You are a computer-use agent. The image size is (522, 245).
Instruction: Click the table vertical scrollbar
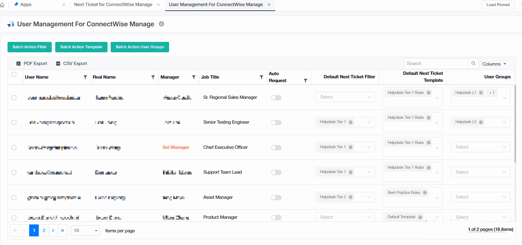pos(515,124)
